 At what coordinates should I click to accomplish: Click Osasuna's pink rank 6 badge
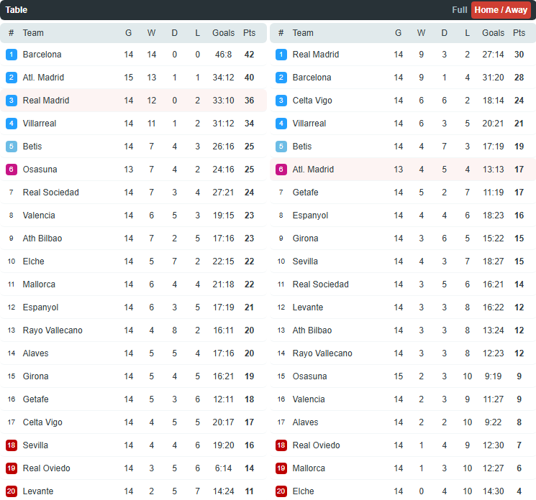12,170
